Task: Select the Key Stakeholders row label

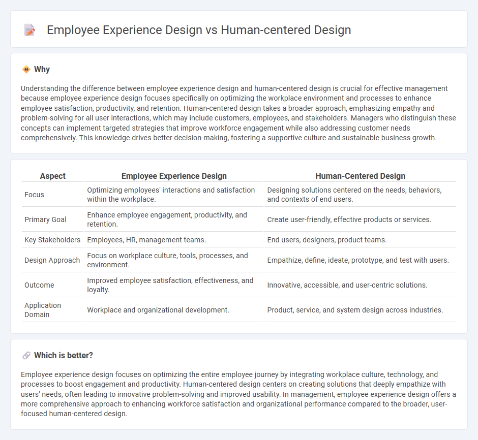Action: (x=52, y=239)
